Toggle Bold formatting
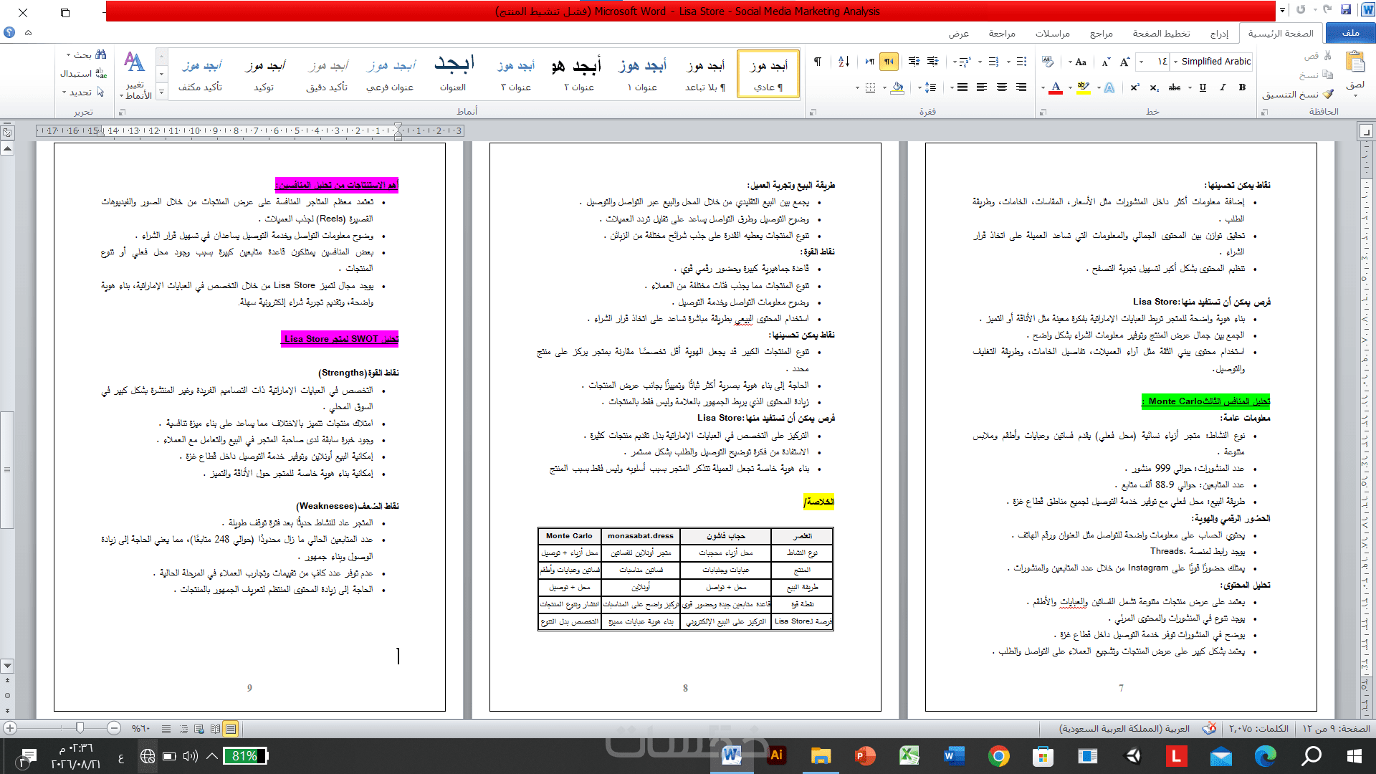Image resolution: width=1376 pixels, height=774 pixels. (1242, 87)
